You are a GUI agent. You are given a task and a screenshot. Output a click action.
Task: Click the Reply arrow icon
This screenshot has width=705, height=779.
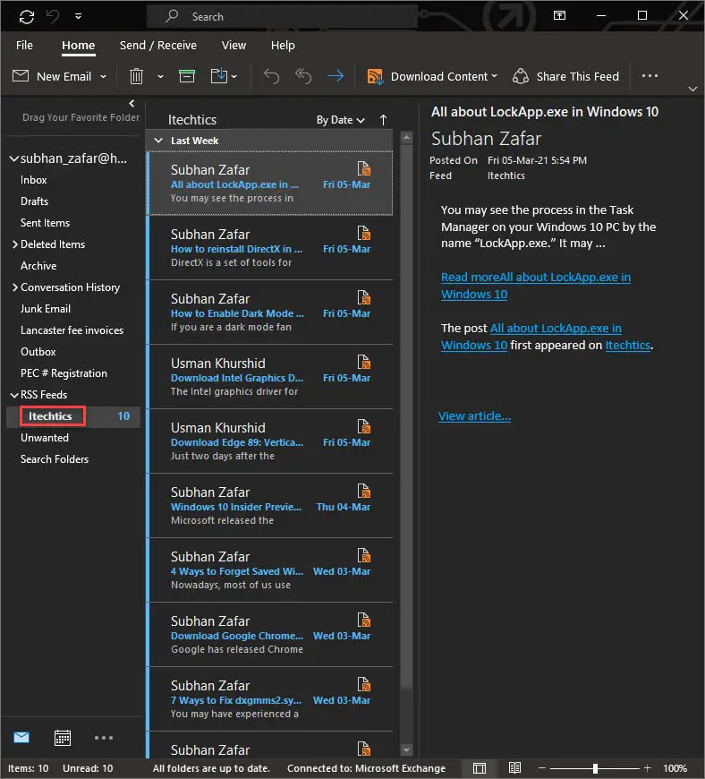click(x=272, y=76)
